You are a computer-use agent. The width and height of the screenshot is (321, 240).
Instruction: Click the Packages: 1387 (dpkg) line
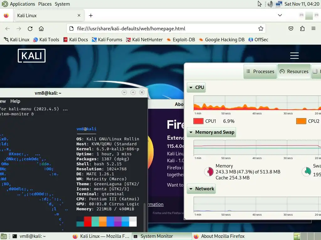[103, 159]
